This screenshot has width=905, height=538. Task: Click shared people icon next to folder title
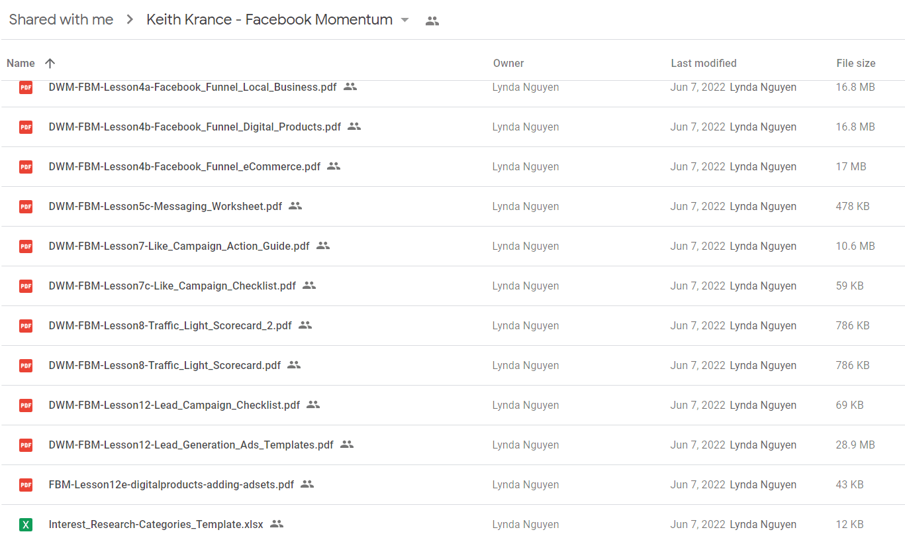[432, 21]
